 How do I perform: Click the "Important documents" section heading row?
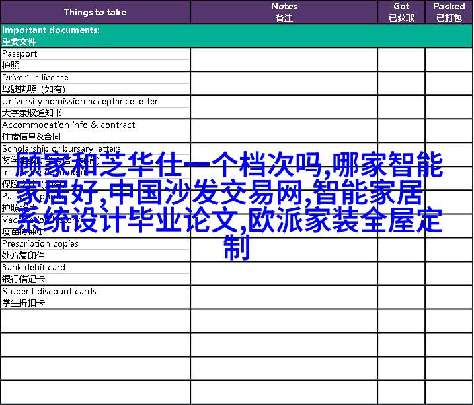[237, 36]
